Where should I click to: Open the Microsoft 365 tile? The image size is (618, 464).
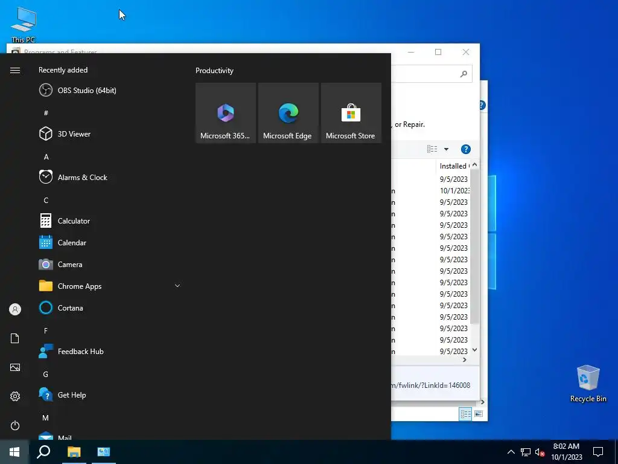(x=226, y=113)
